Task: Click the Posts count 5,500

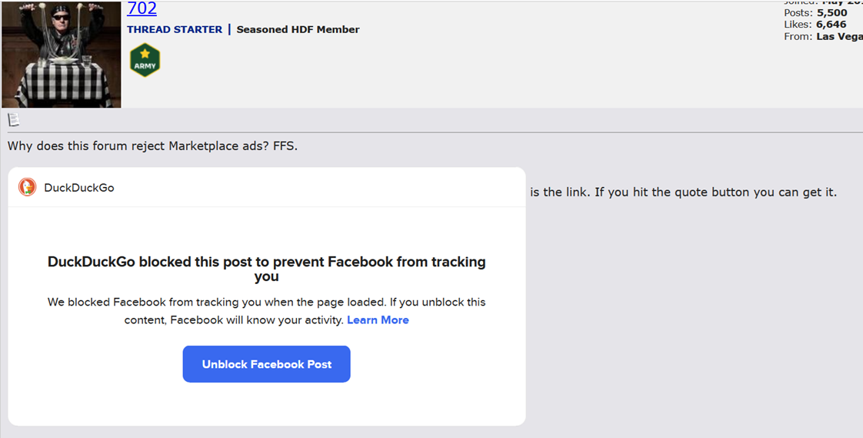Action: (x=831, y=13)
